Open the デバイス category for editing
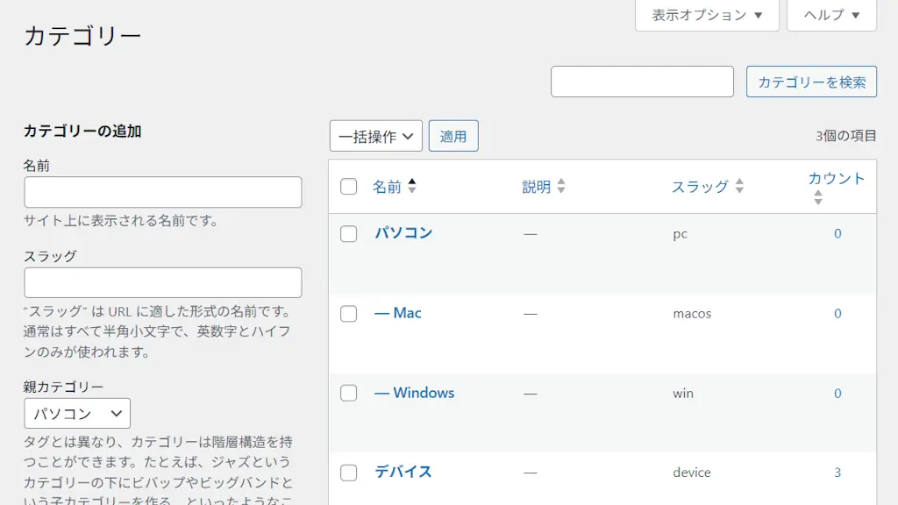The height and width of the screenshot is (505, 898). pyautogui.click(x=403, y=472)
